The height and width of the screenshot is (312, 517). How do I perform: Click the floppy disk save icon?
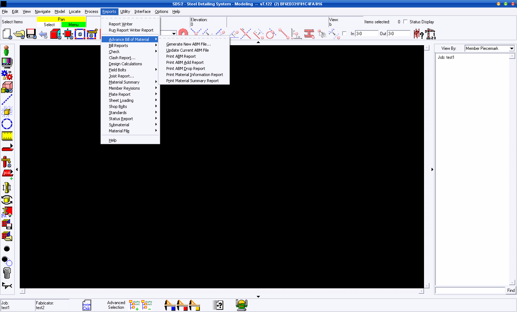31,34
